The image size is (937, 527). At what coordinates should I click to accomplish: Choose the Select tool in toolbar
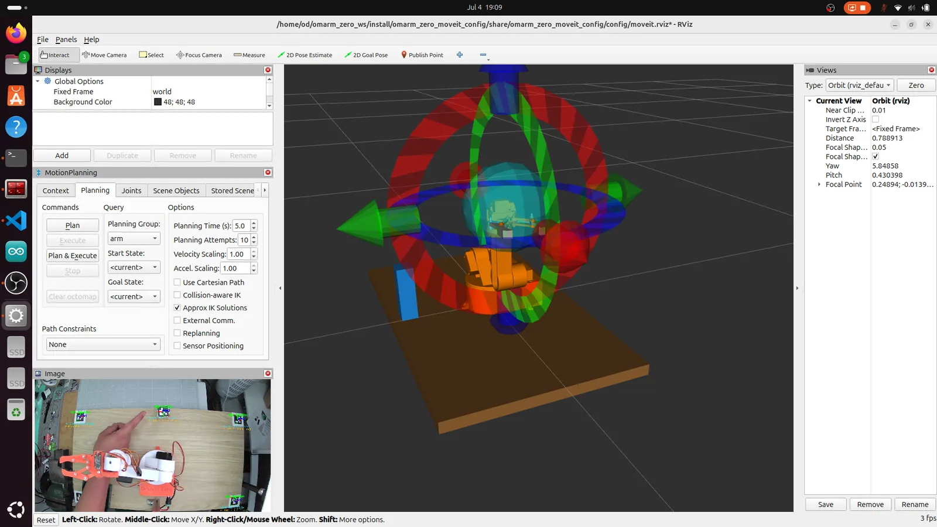tap(151, 55)
